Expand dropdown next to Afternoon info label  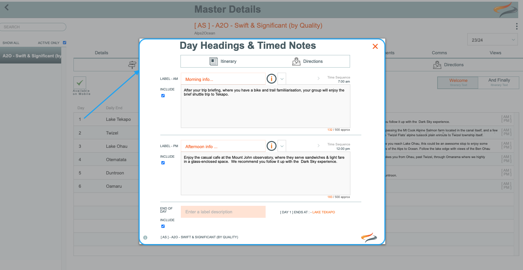tap(282, 146)
